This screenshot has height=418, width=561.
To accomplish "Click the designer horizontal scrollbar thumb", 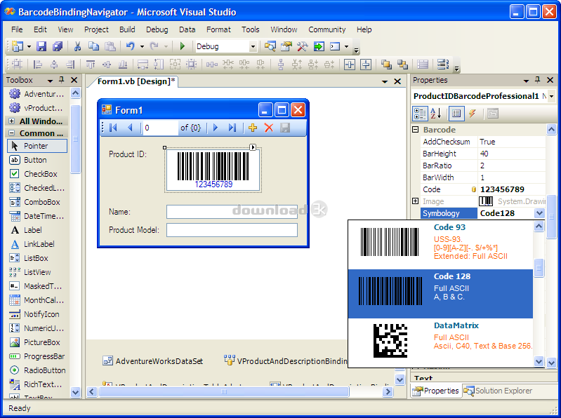I will 223,391.
